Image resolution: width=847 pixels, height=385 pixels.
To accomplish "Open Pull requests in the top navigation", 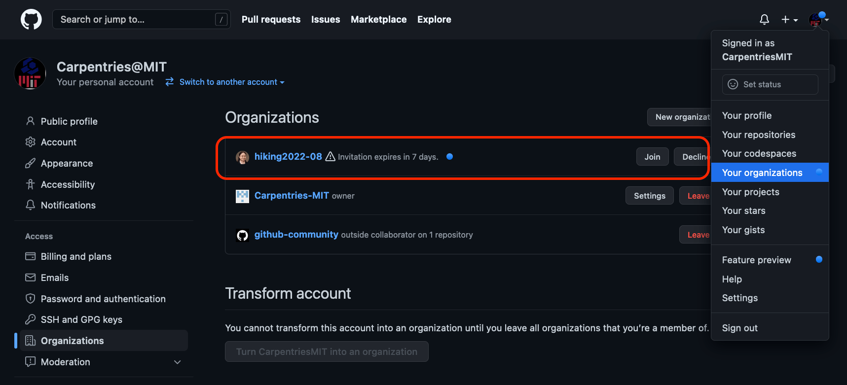I will (x=271, y=19).
